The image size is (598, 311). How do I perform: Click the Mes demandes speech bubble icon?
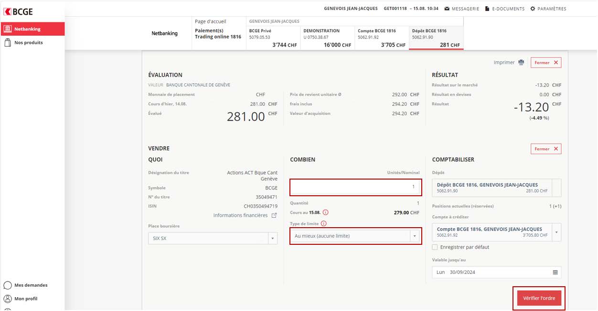(8, 285)
